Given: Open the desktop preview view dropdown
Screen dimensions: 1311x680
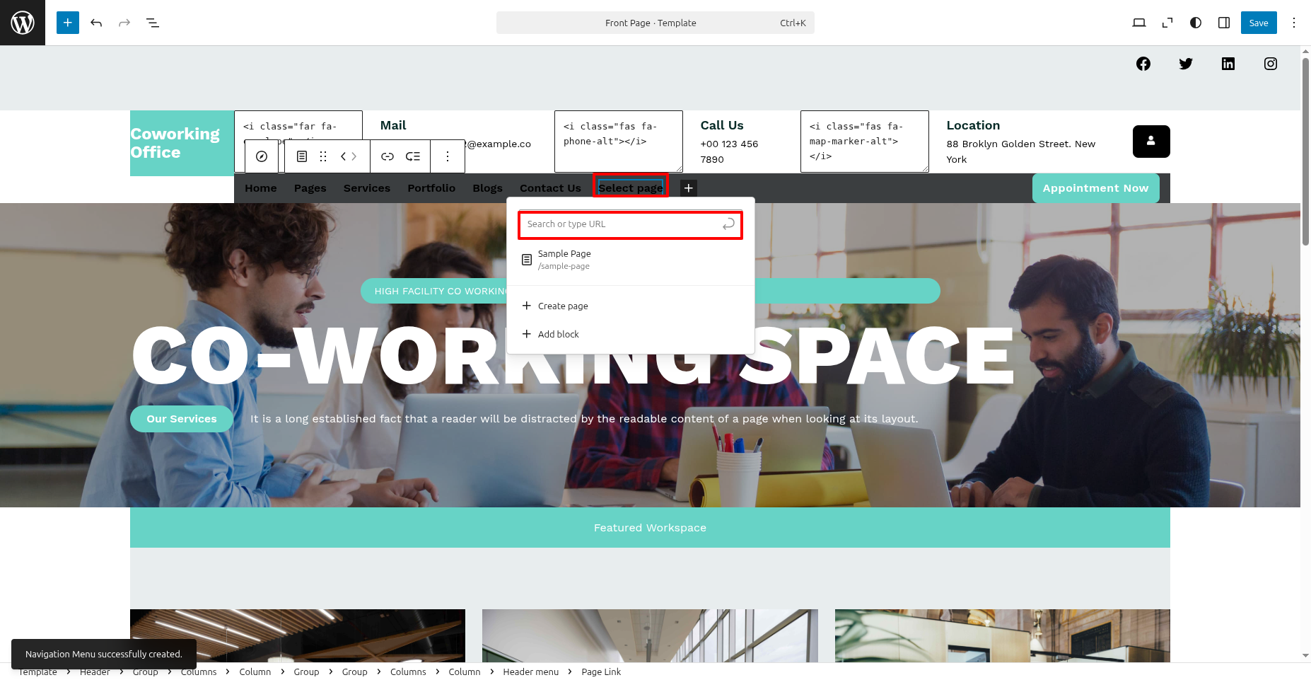Looking at the screenshot, I should [1138, 23].
